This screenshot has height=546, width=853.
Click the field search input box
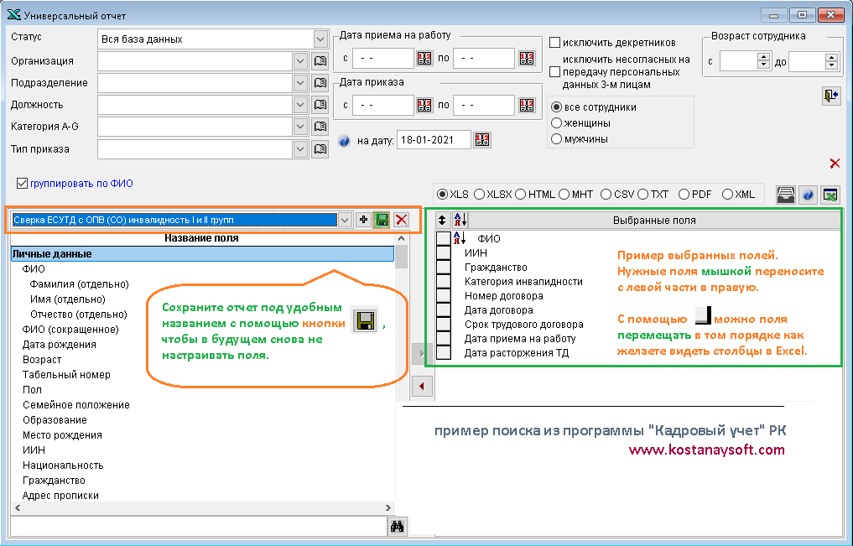click(199, 526)
